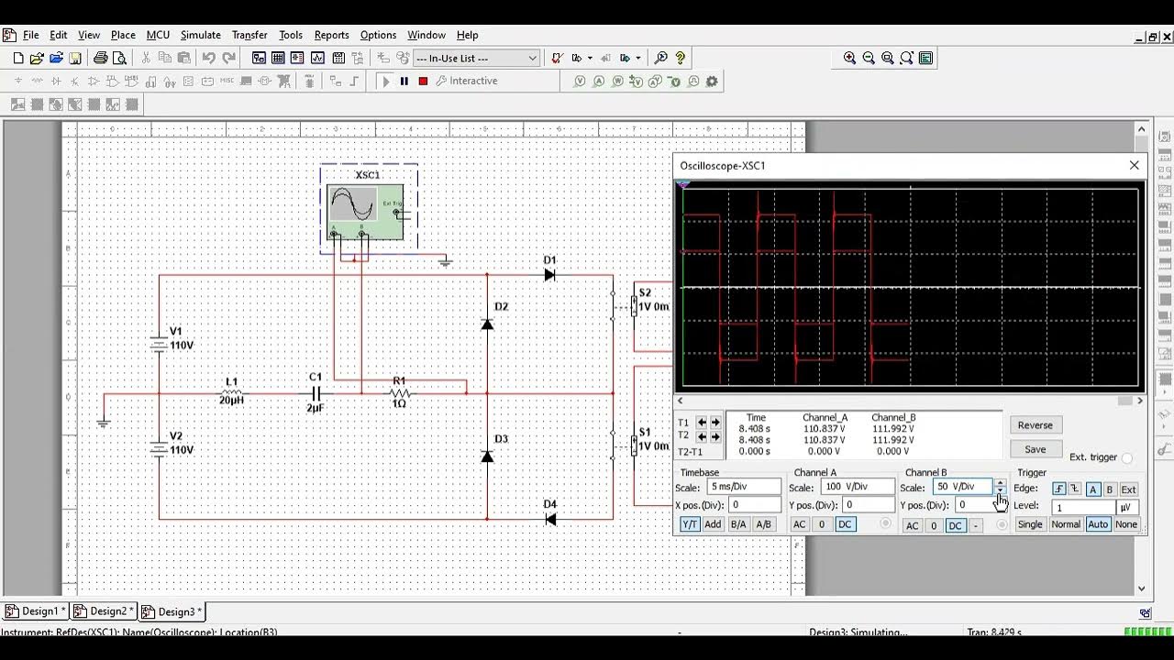Switch to the Design2 tab
The width and height of the screenshot is (1174, 660).
click(x=103, y=611)
